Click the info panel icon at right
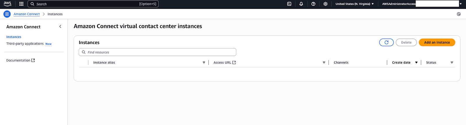This screenshot has width=466, height=125. click(x=459, y=14)
